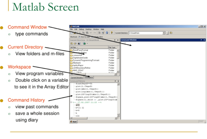The height and width of the screenshot is (139, 207).
Task: Open the reports dropdown arrow
Action: (87, 44)
